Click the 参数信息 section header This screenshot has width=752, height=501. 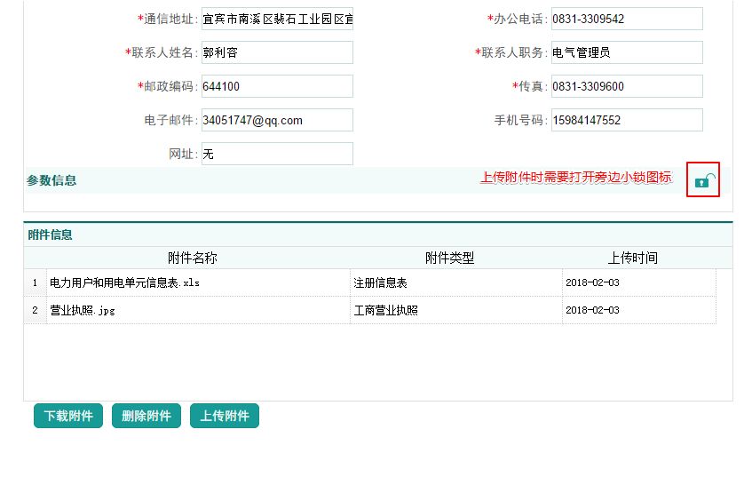tap(51, 180)
